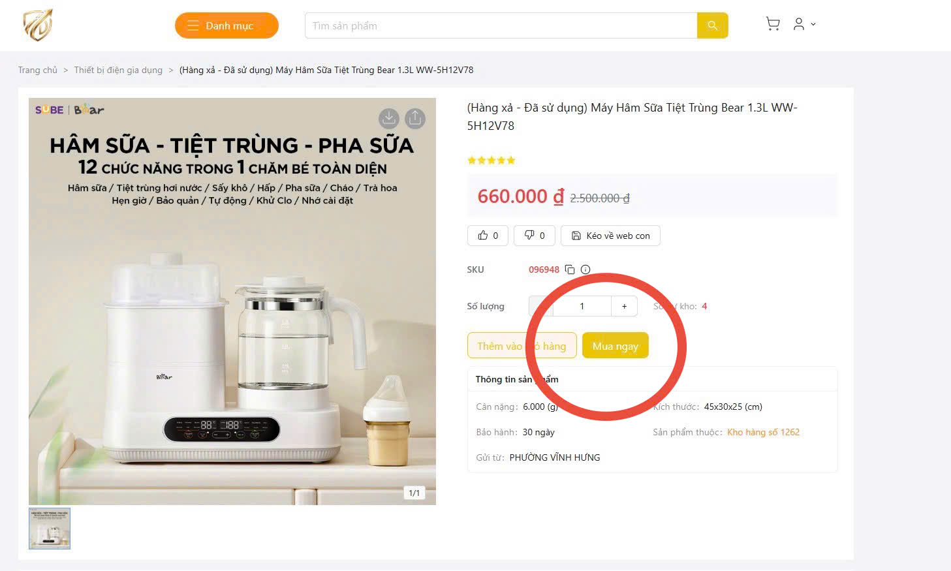Download the product image
951x571 pixels.
coord(389,118)
